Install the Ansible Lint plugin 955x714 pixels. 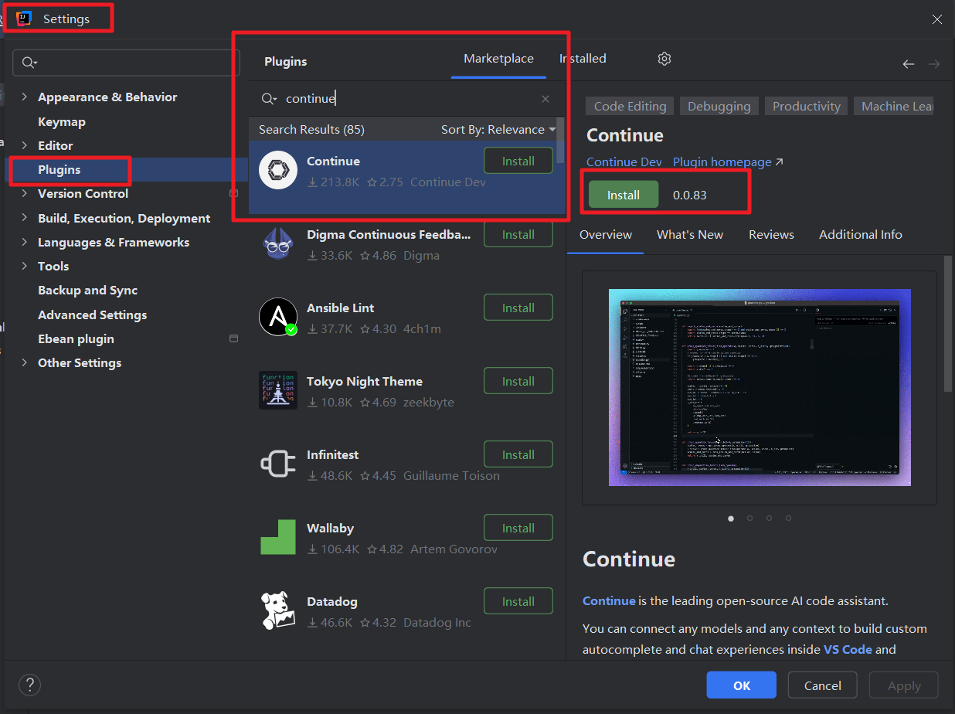coord(518,308)
